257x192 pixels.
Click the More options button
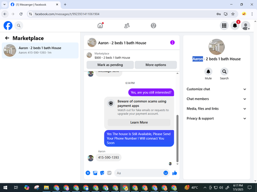[x=156, y=65]
